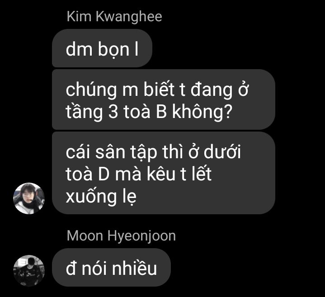Click "chúng m biết" text in bubble
The width and height of the screenshot is (325, 297).
120,90
